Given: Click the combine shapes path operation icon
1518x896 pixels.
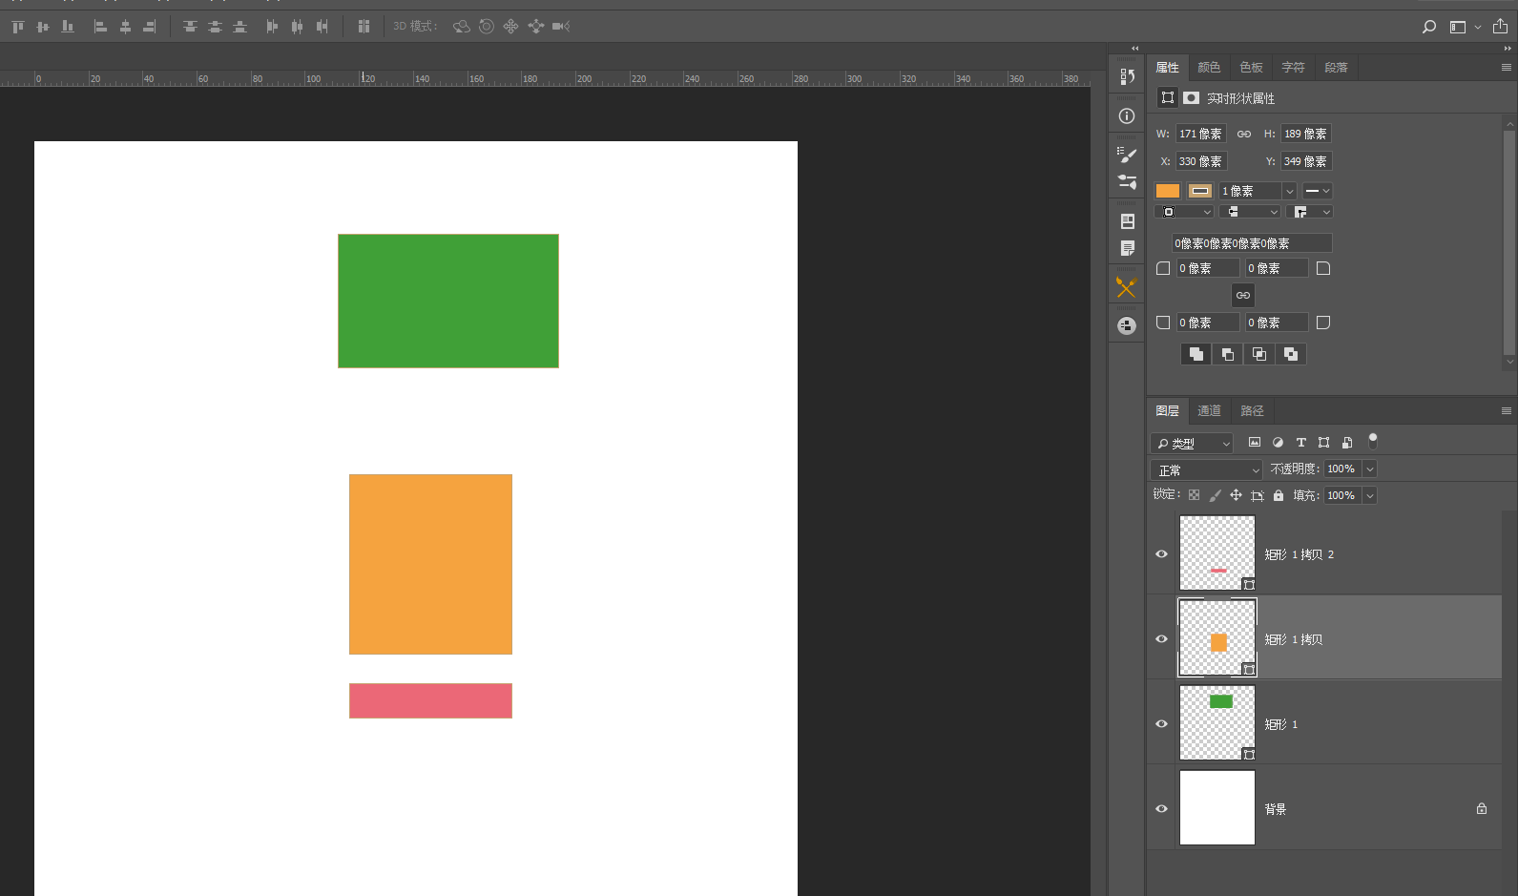Looking at the screenshot, I should [x=1196, y=354].
